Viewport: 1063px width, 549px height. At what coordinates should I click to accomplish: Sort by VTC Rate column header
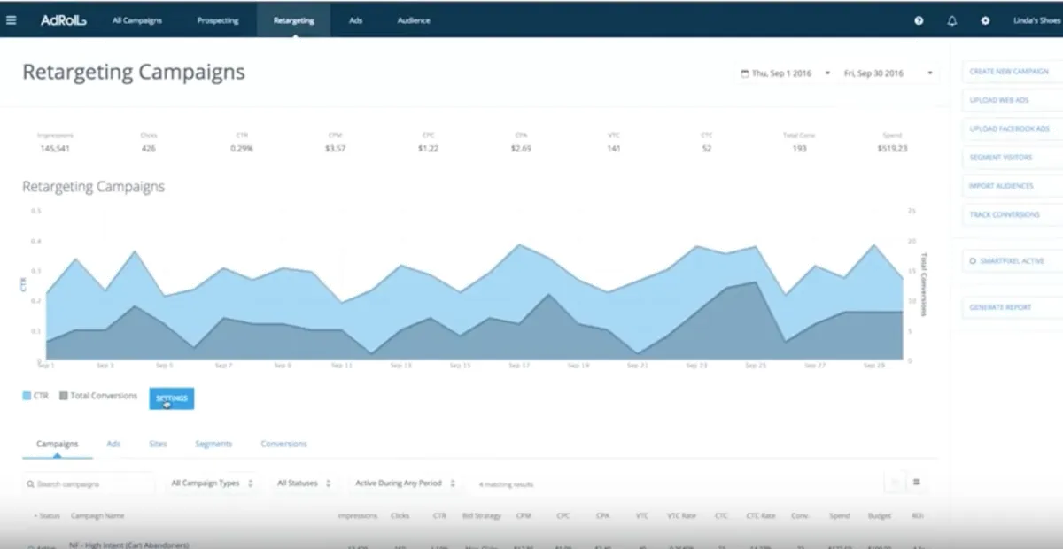[681, 515]
